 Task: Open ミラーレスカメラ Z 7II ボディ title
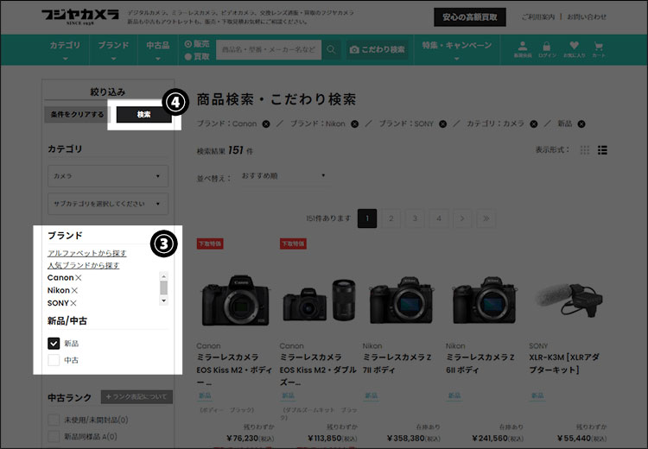[x=397, y=364]
